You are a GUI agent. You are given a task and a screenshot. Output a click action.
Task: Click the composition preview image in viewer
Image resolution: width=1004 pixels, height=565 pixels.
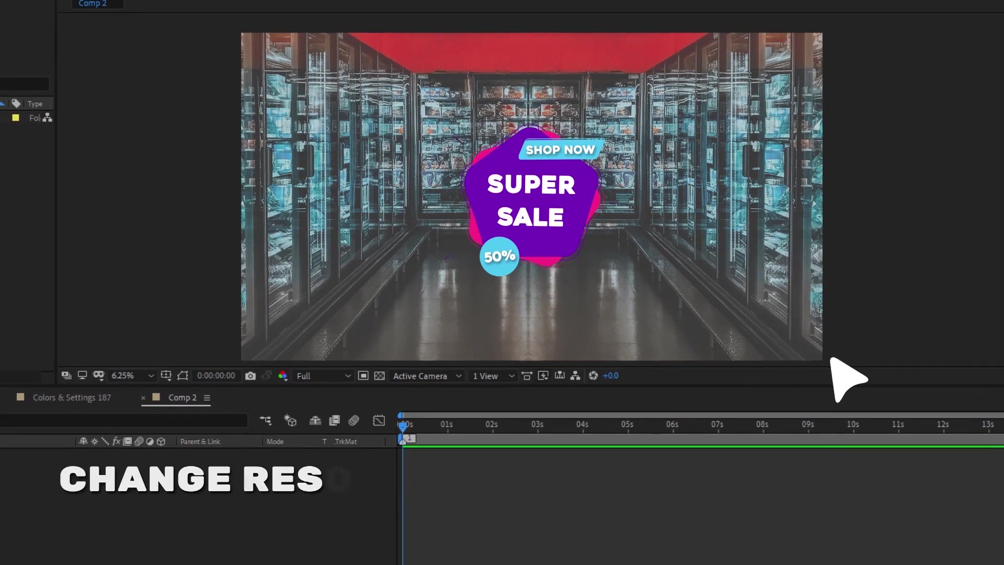pyautogui.click(x=531, y=196)
